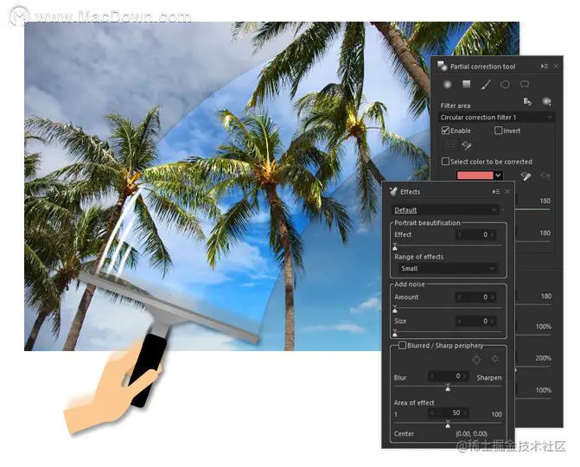The width and height of the screenshot is (580, 467).
Task: Open the Default effects preset dropdown
Action: pos(445,210)
